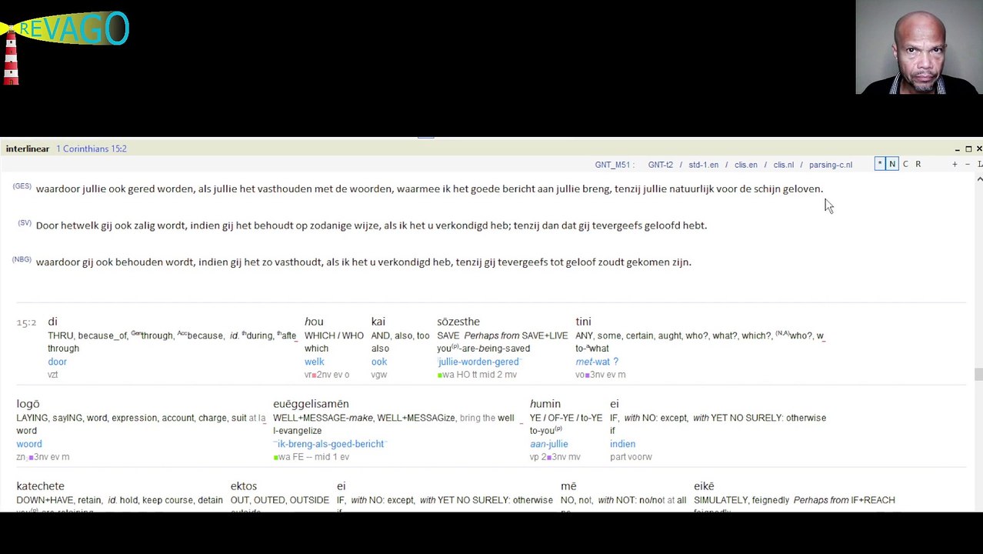Open the 1 Corinthians 15:2 reference
983x554 pixels.
point(91,149)
